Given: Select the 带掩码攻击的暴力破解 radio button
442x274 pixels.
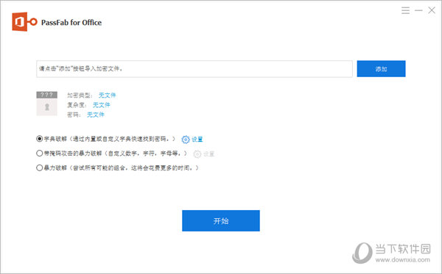Looking at the screenshot, I should click(40, 153).
